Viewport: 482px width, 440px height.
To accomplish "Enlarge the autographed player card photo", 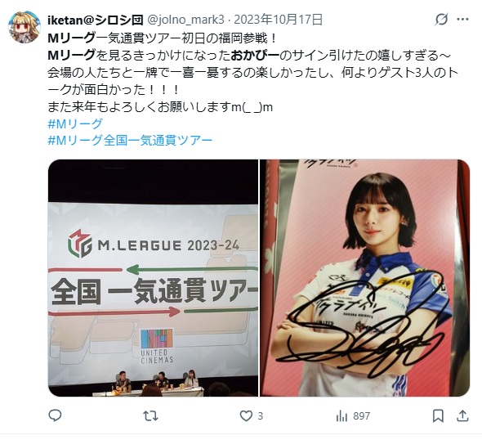I will coord(365,278).
